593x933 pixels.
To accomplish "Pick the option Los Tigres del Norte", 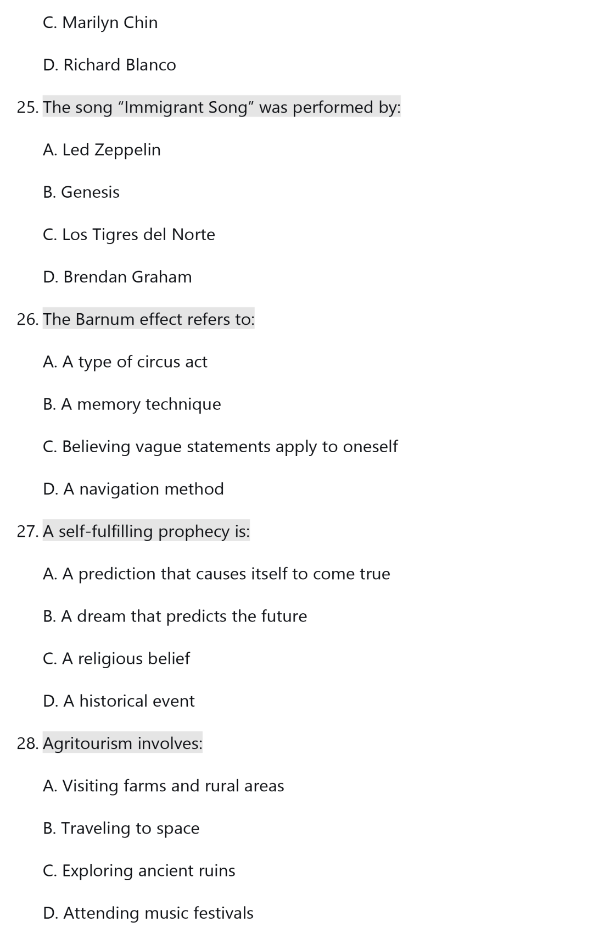I will coord(129,235).
